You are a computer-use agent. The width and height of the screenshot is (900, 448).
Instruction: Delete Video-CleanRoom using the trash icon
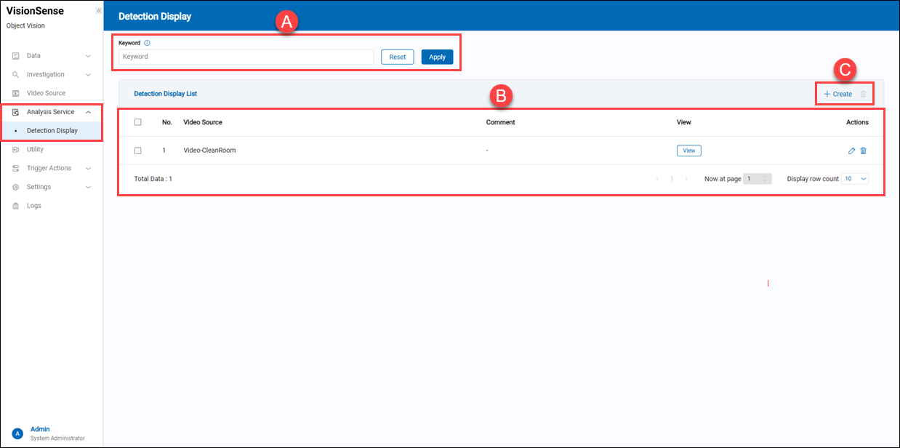click(864, 151)
